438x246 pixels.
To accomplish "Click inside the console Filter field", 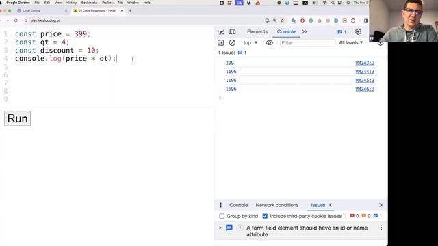I will (307, 42).
